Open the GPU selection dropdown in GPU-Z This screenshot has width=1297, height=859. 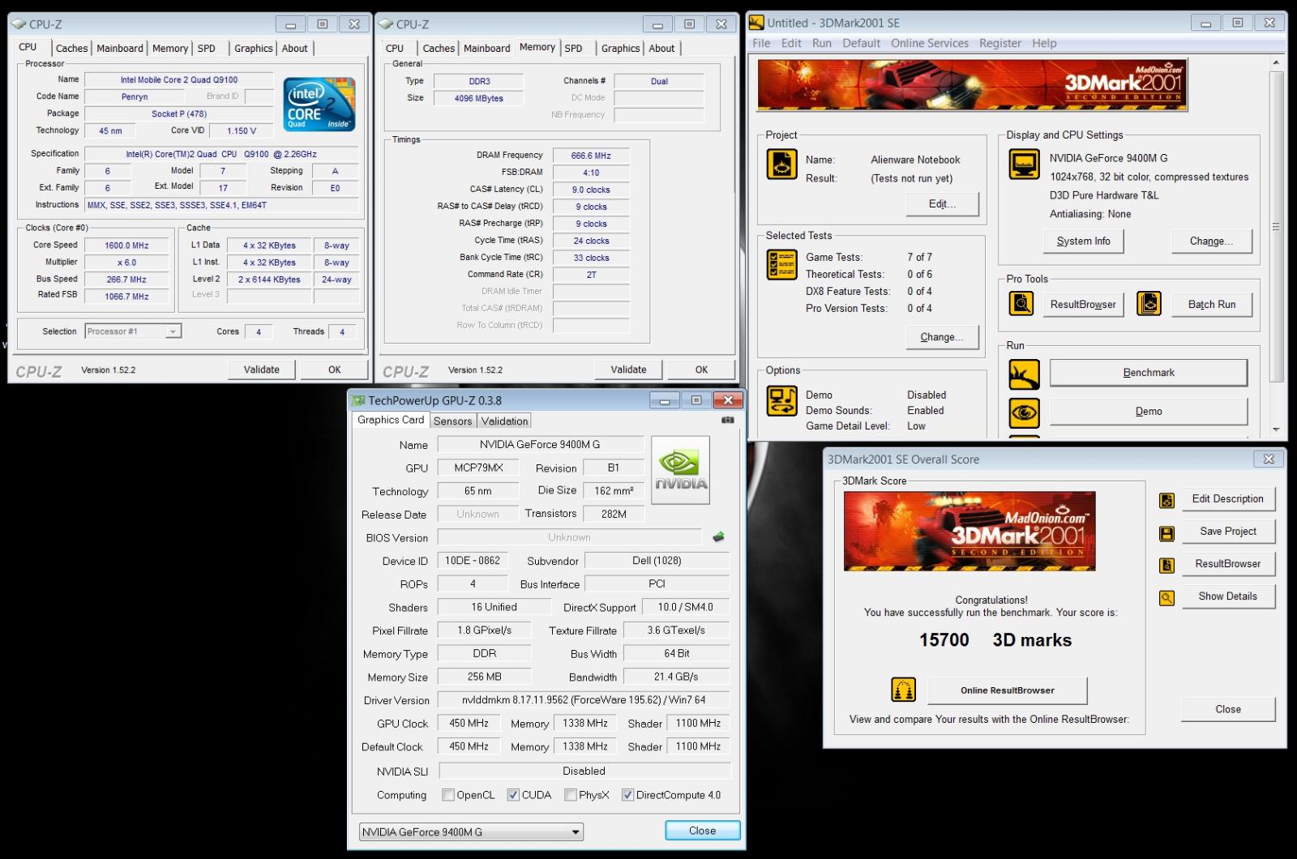[x=471, y=831]
